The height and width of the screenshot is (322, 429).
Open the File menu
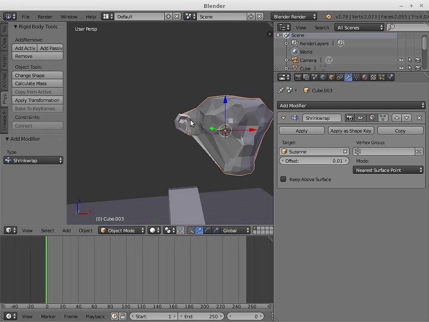pyautogui.click(x=25, y=17)
